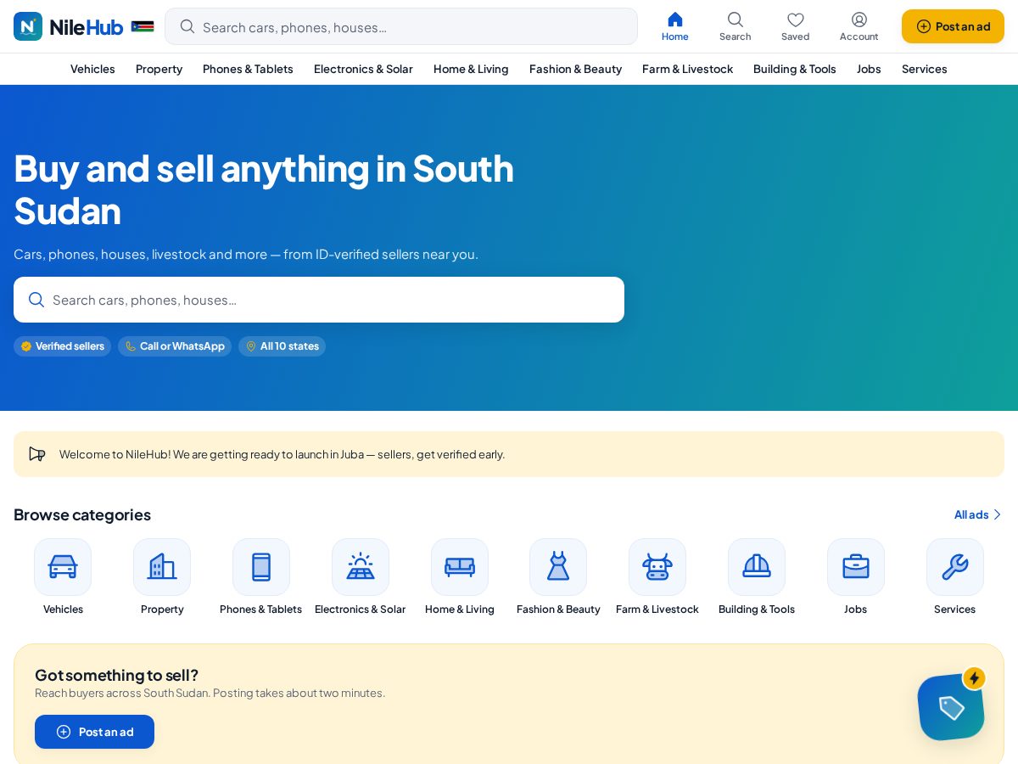Select the Farm & Livestock cow icon

(x=657, y=567)
